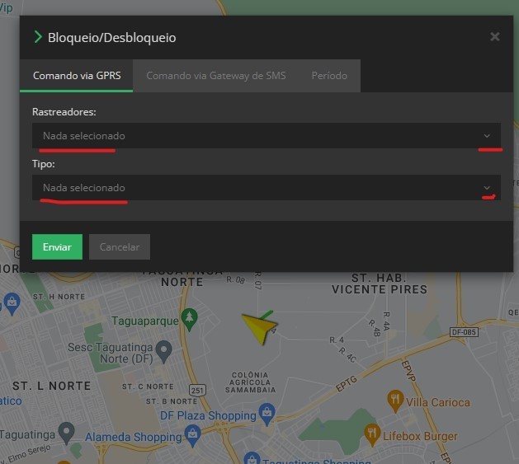Open the Rastreadores dropdown
519x464 pixels.
[266, 136]
